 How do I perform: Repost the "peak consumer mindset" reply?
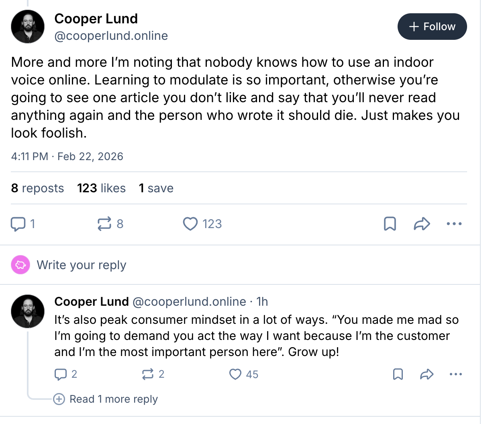pos(148,374)
